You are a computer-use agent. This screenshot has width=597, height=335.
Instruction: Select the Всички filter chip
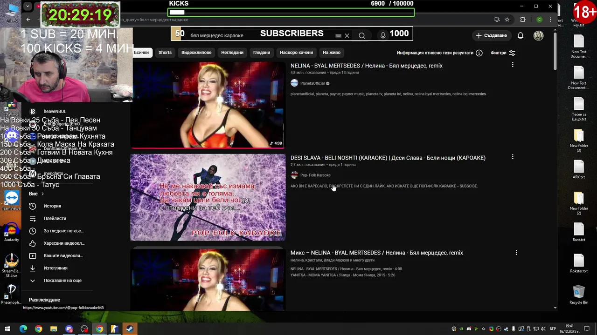tap(141, 53)
